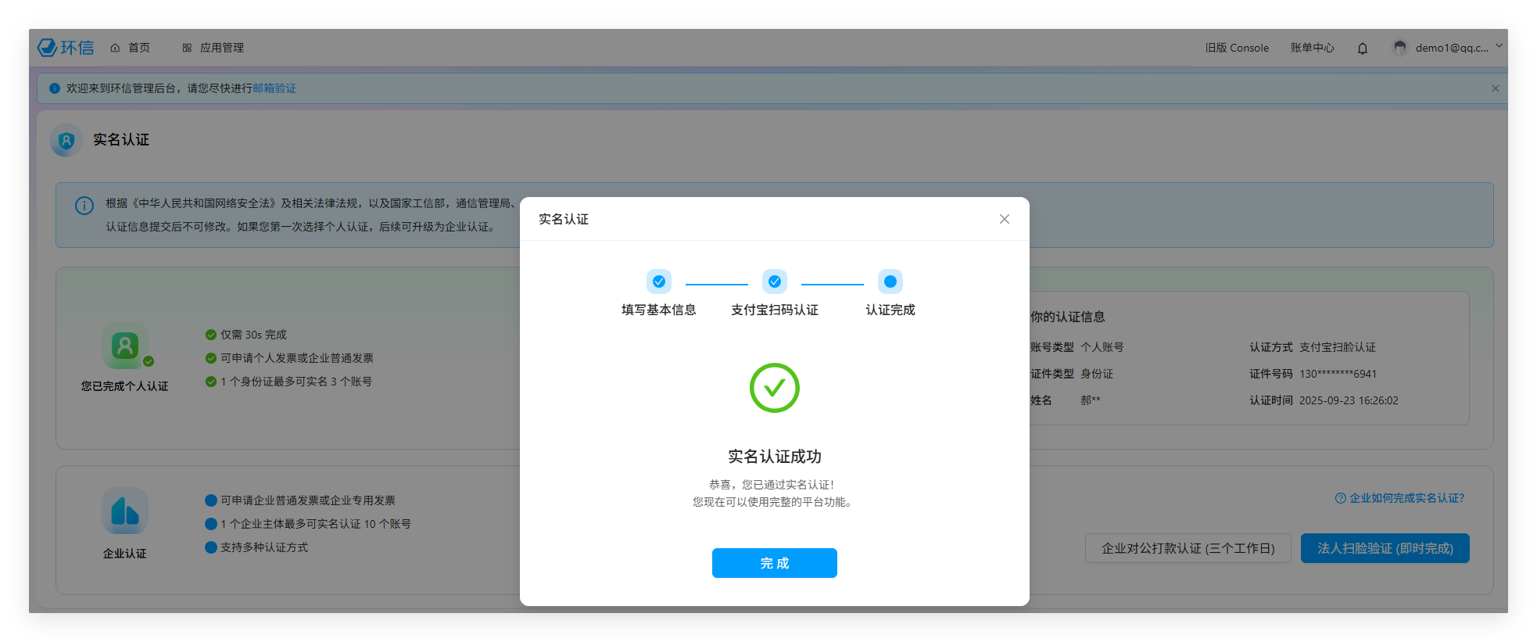
Task: Click the enterprise certification blue icon
Action: pyautogui.click(x=125, y=511)
